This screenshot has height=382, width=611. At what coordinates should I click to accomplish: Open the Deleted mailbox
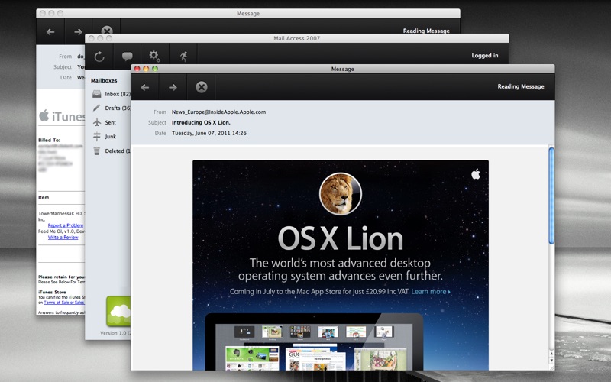click(x=115, y=151)
